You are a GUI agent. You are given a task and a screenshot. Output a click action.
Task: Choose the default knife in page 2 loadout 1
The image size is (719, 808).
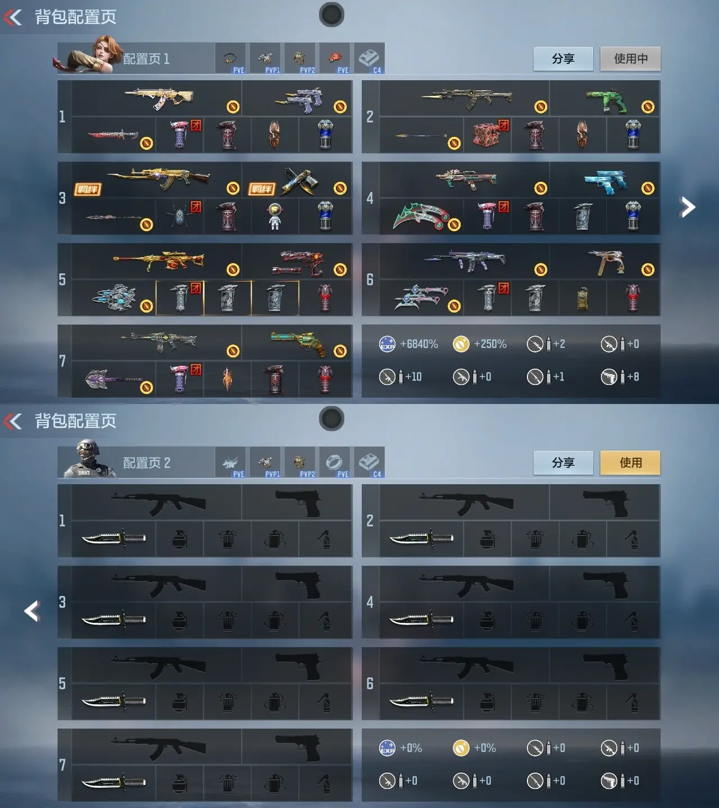point(114,539)
